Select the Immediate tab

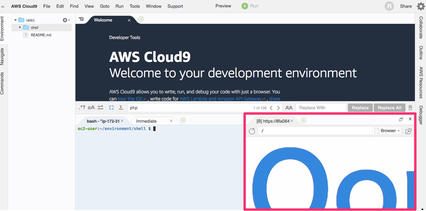click(x=146, y=121)
